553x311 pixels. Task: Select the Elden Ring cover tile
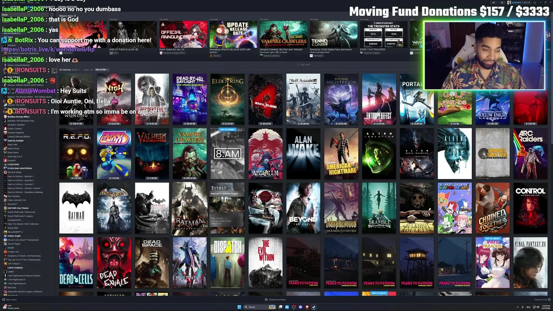(228, 99)
